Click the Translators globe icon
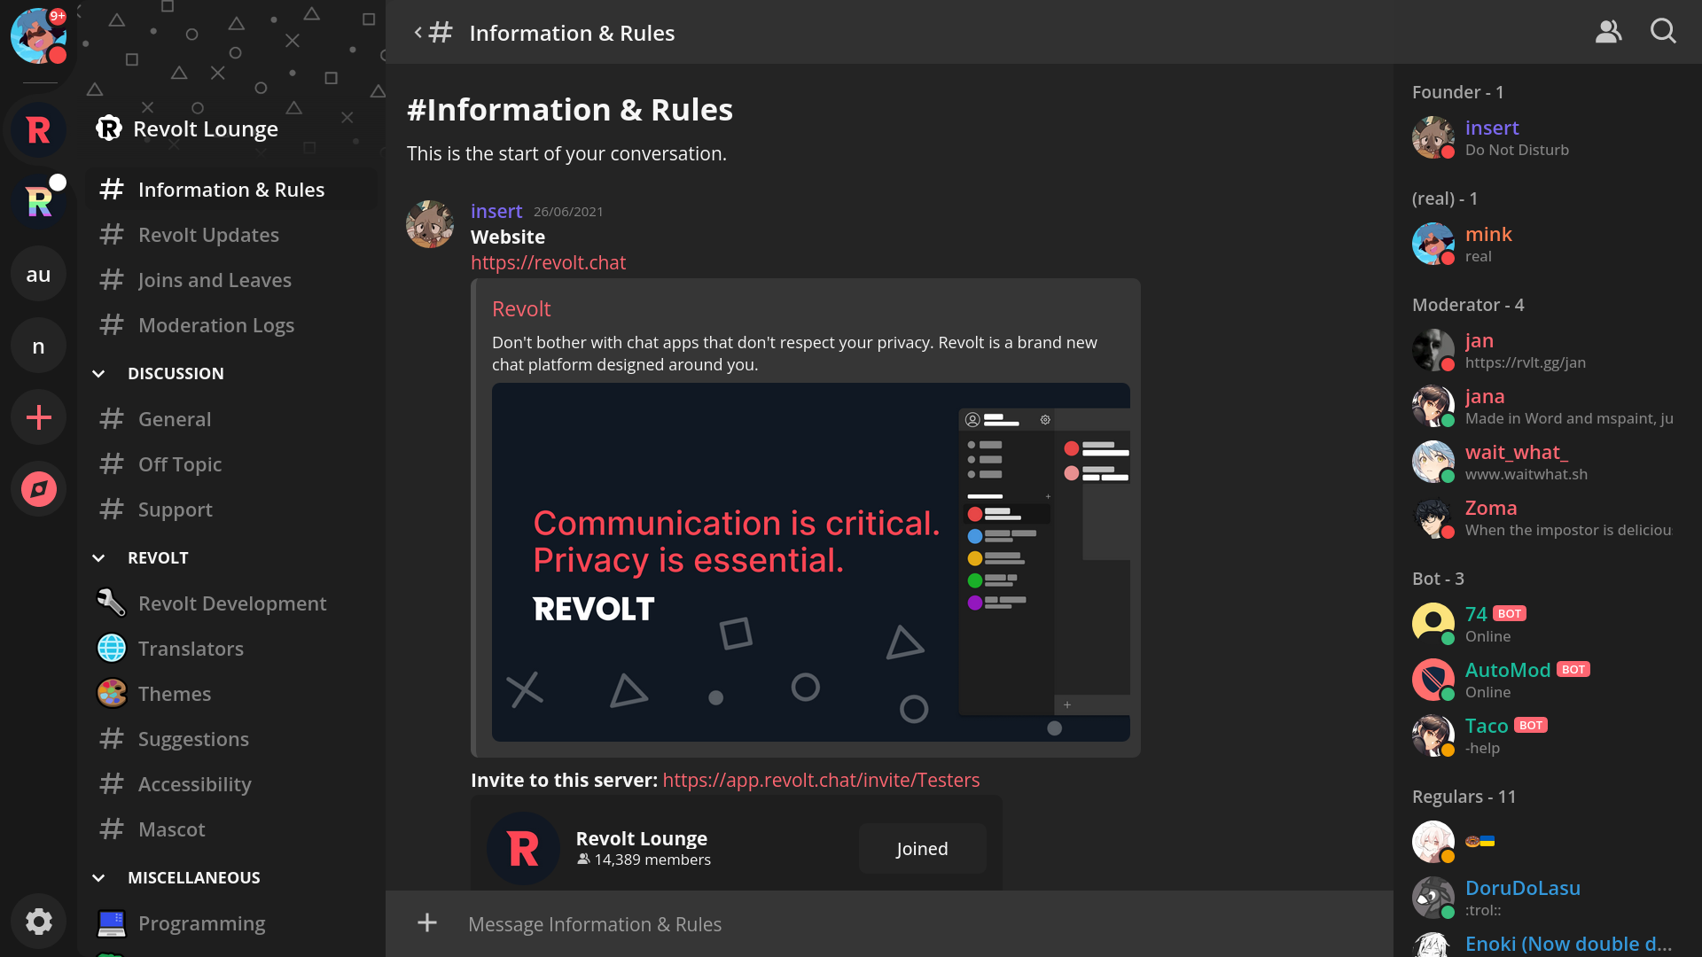Viewport: 1702px width, 957px height. coord(110,649)
